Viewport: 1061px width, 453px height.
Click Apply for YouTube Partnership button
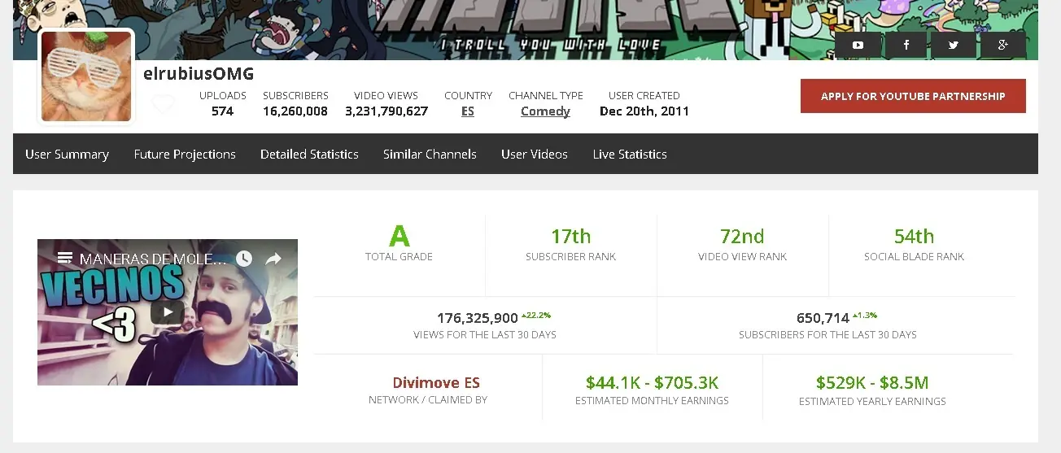913,96
